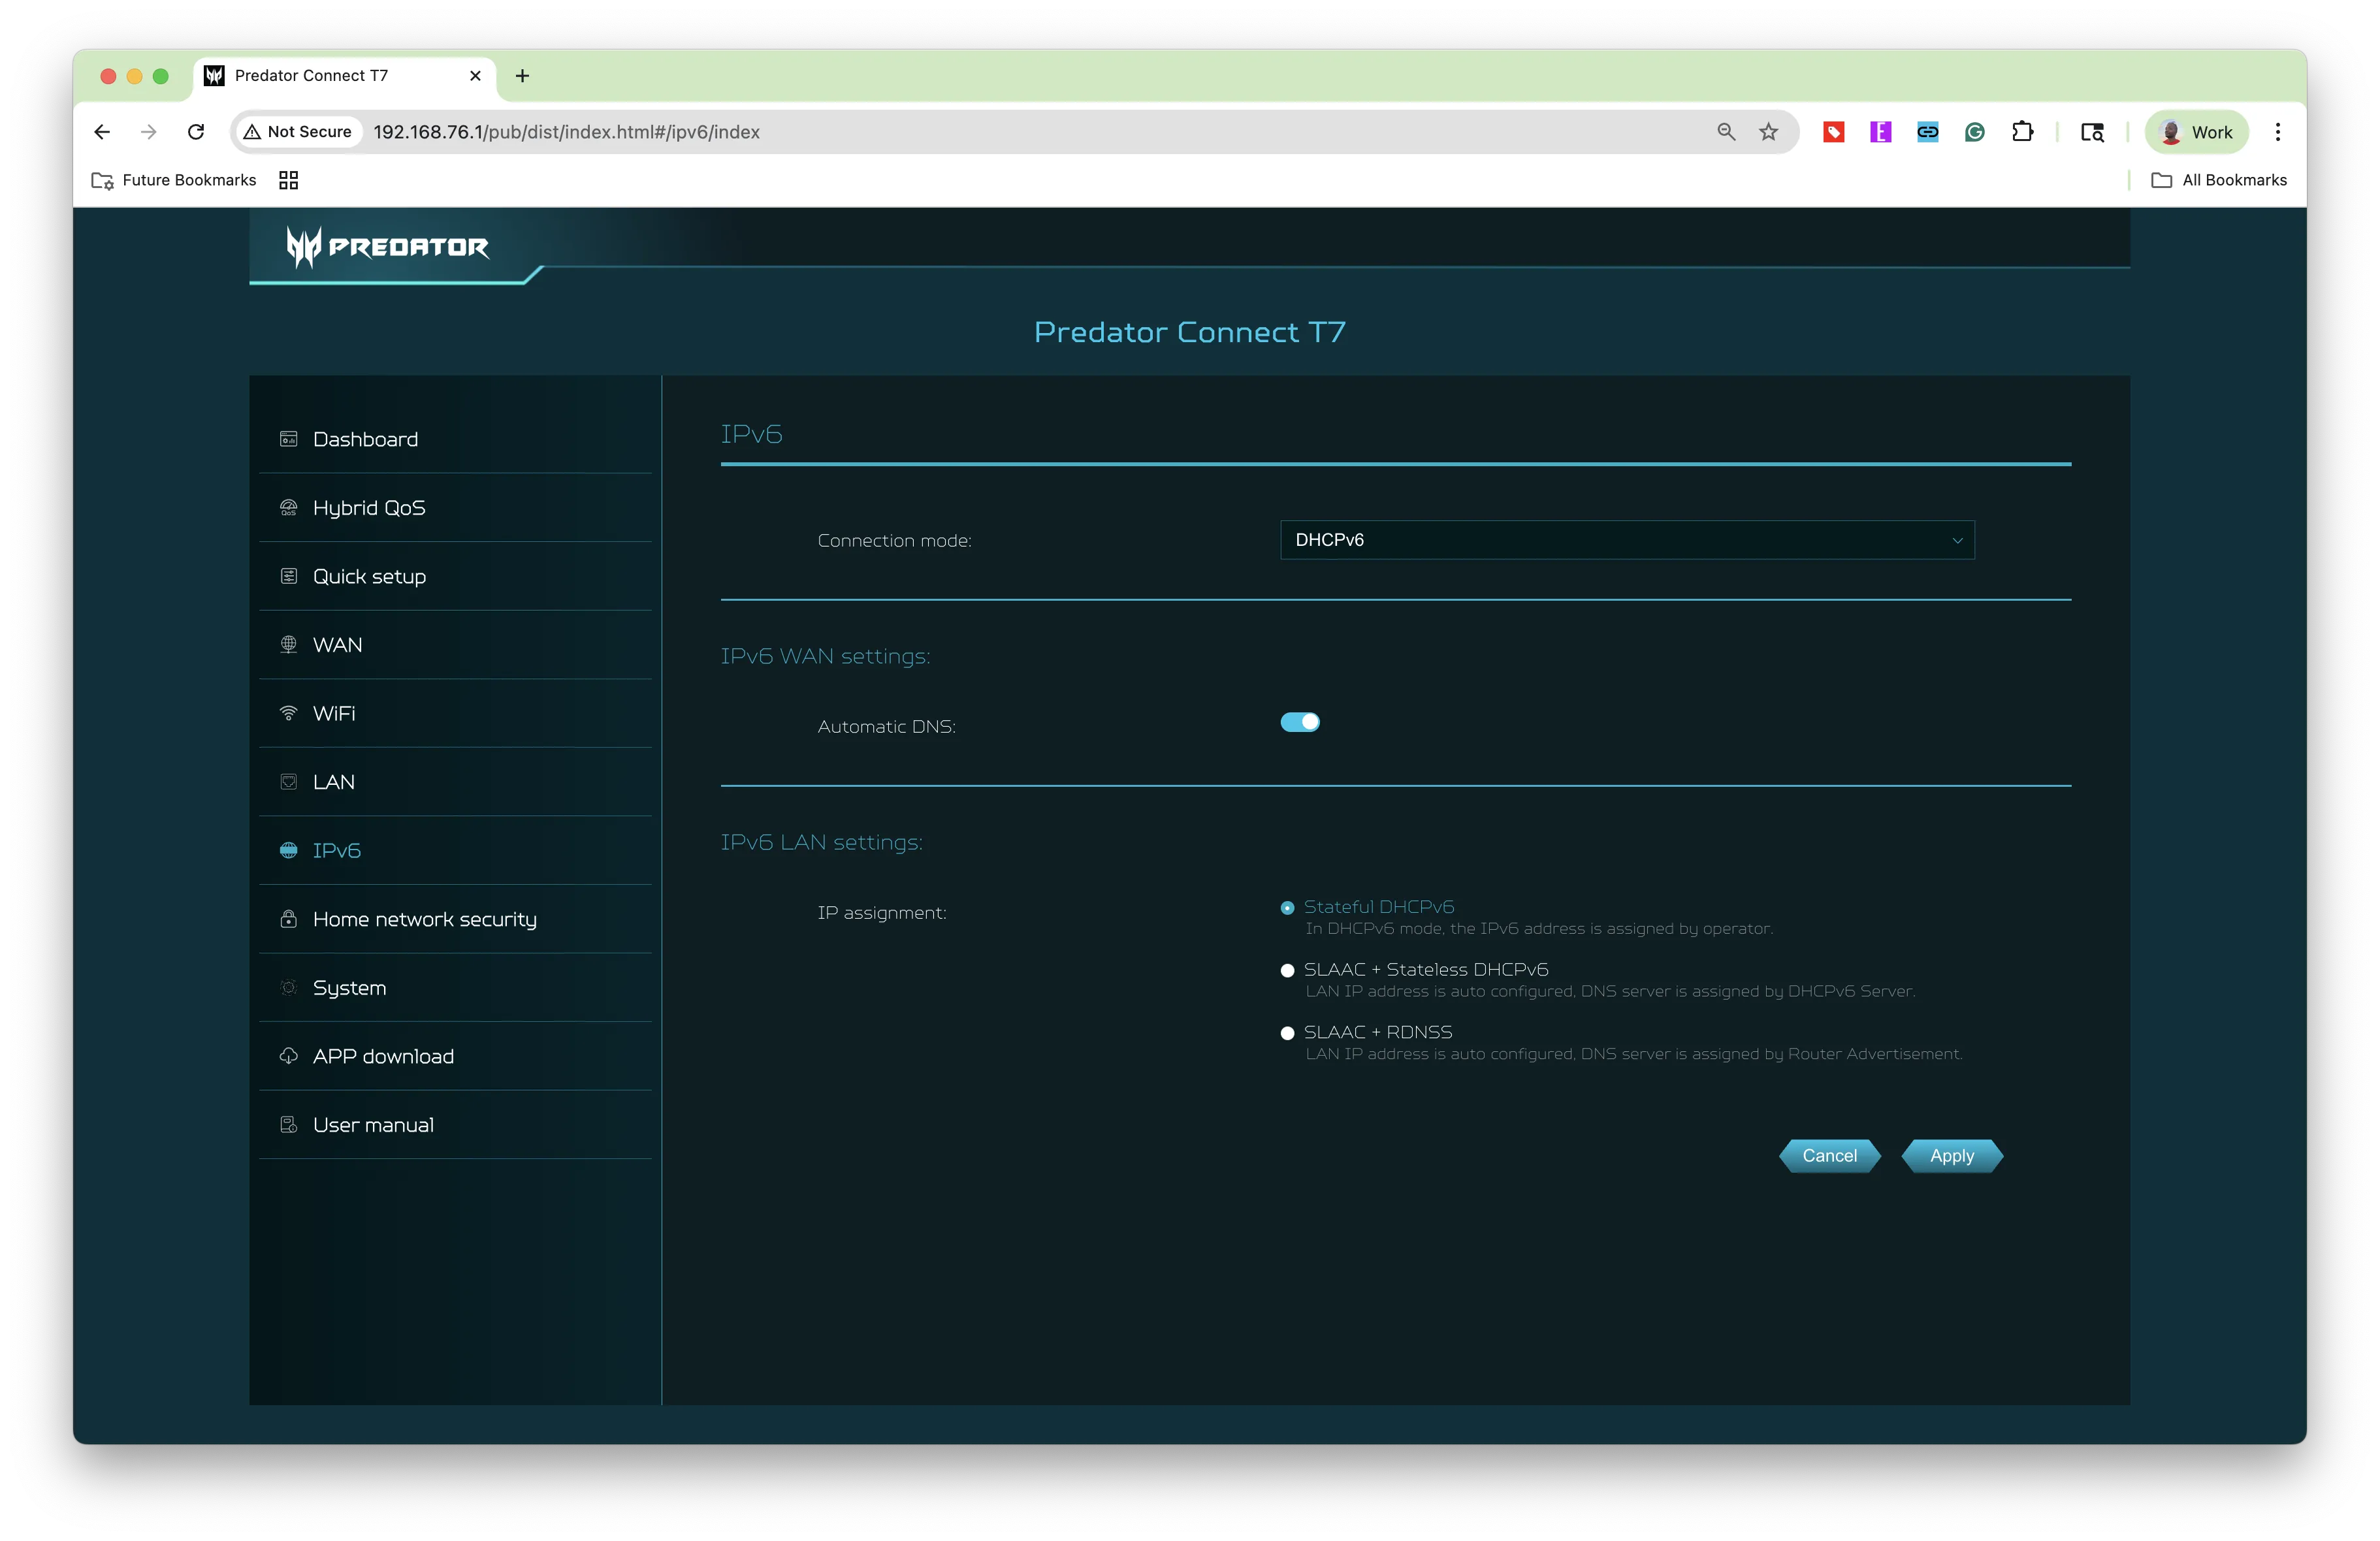
Task: Toggle the Automatic DNS switch
Action: (1299, 722)
